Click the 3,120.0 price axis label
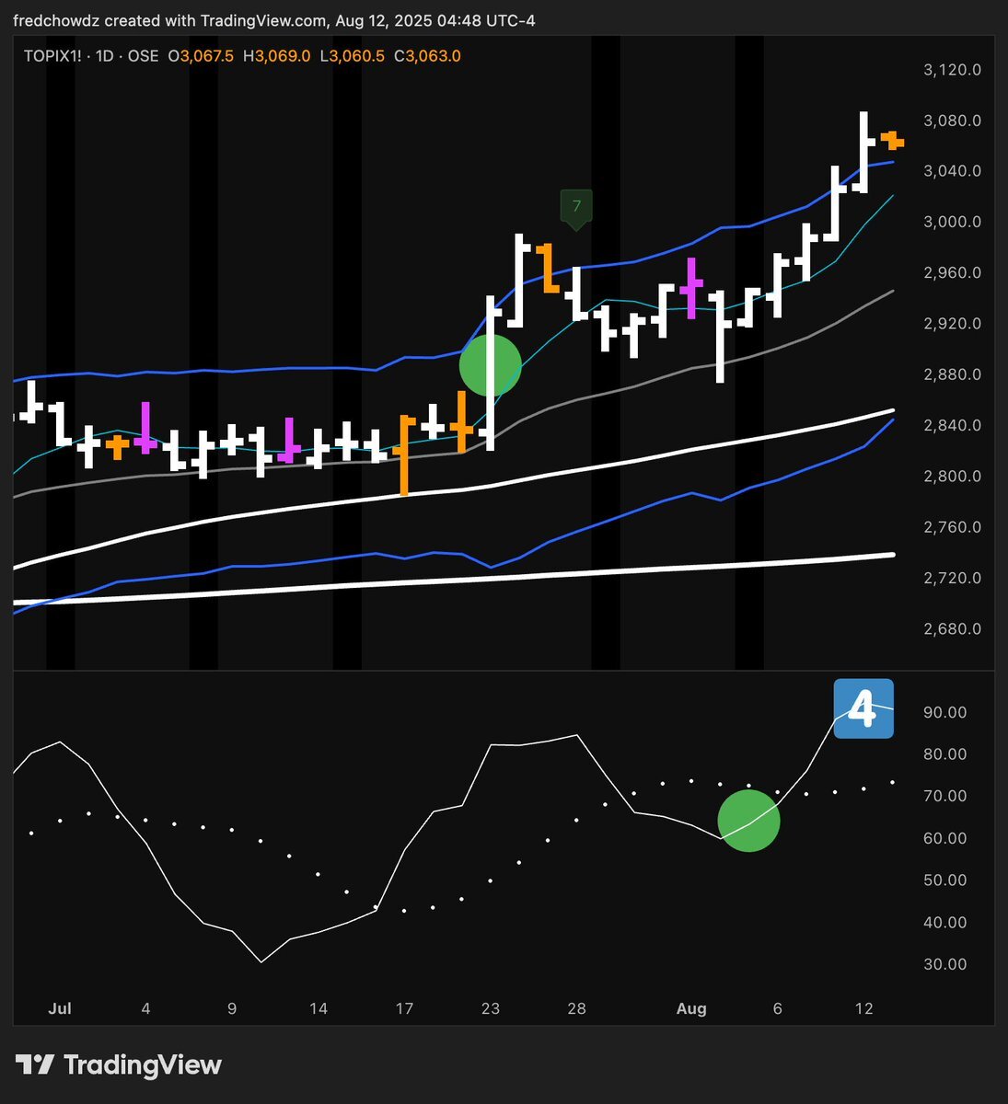Screen dimensions: 1008x1104 pos(952,70)
